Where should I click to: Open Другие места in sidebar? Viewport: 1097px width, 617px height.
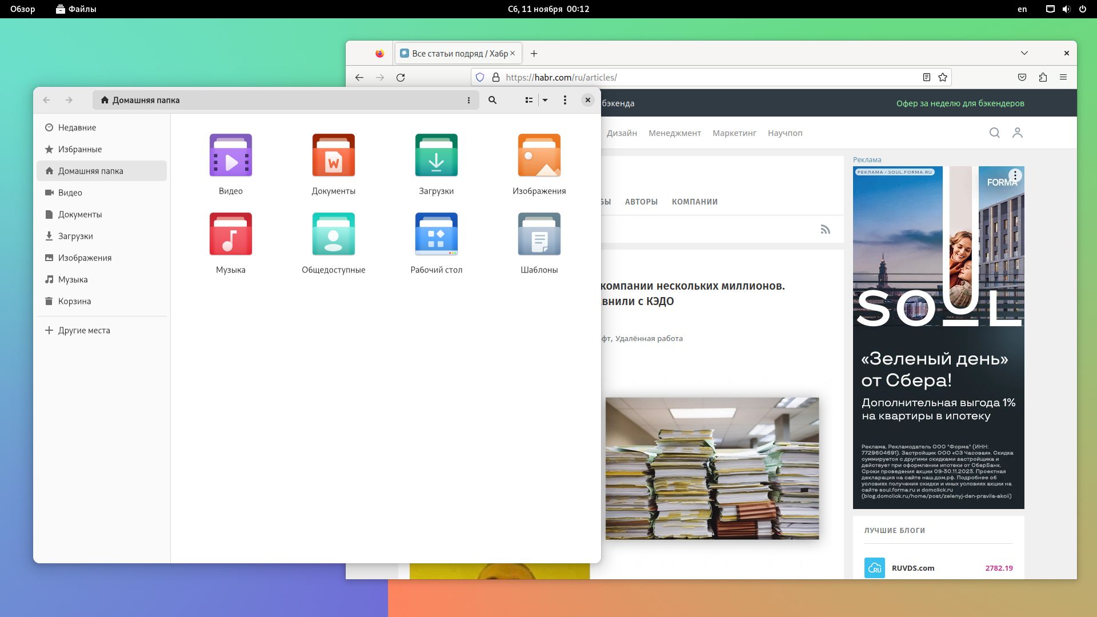click(x=102, y=330)
